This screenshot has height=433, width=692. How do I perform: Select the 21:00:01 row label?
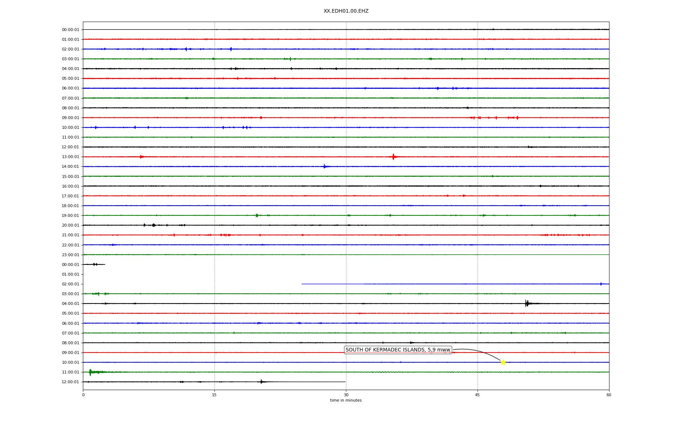[70, 235]
